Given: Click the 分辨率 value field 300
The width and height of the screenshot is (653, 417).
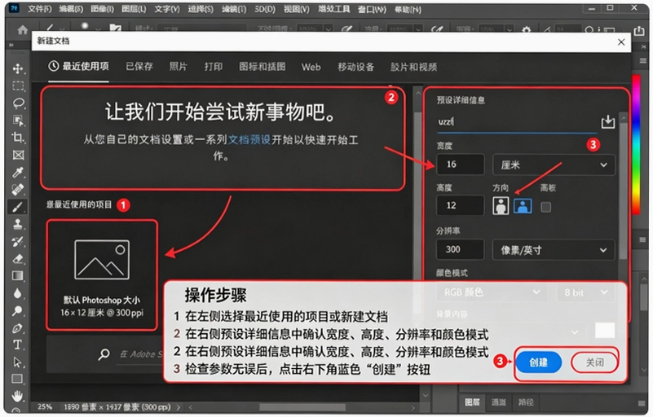Looking at the screenshot, I should tap(460, 249).
